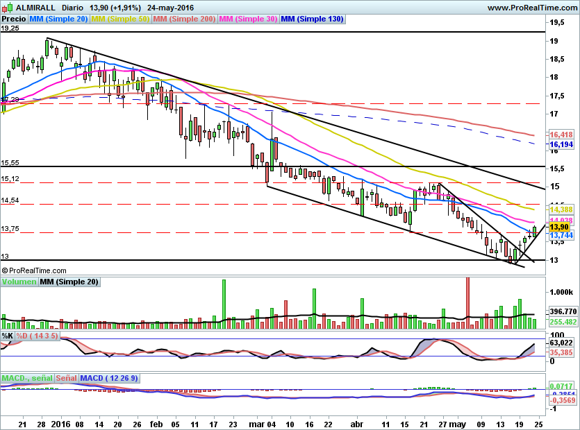Image resolution: width=580 pixels, height=430 pixels.
Task: Click the feb month marker on time axis
Action: (156, 424)
